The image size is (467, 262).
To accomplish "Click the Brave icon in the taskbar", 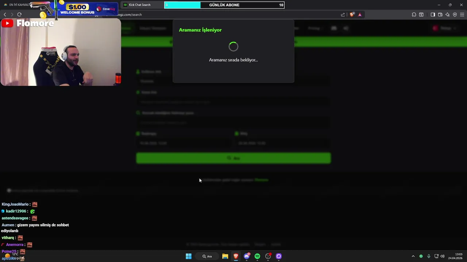I will click(236, 256).
